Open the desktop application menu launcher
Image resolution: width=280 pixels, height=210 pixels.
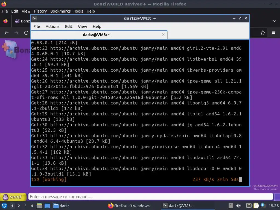click(4, 206)
